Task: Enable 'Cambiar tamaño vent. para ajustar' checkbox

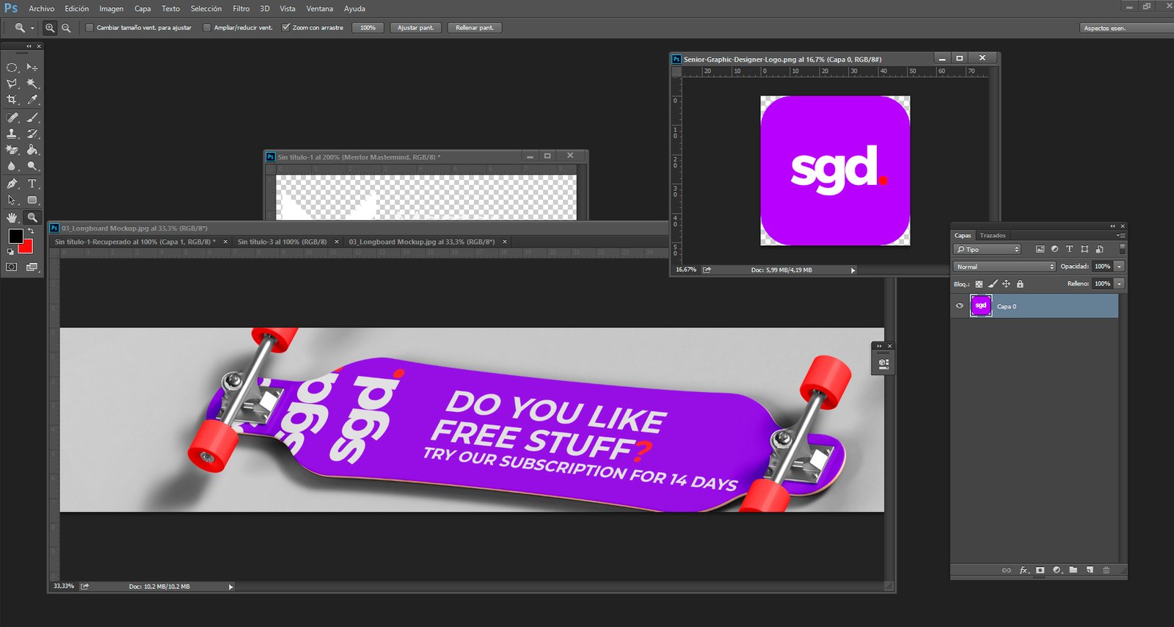Action: [x=90, y=28]
